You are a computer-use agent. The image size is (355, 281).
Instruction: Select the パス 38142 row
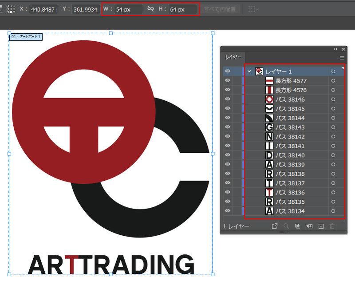[x=284, y=136]
